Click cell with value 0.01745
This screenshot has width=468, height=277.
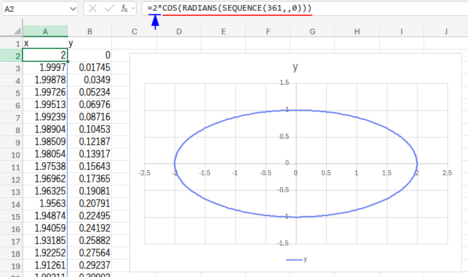89,67
